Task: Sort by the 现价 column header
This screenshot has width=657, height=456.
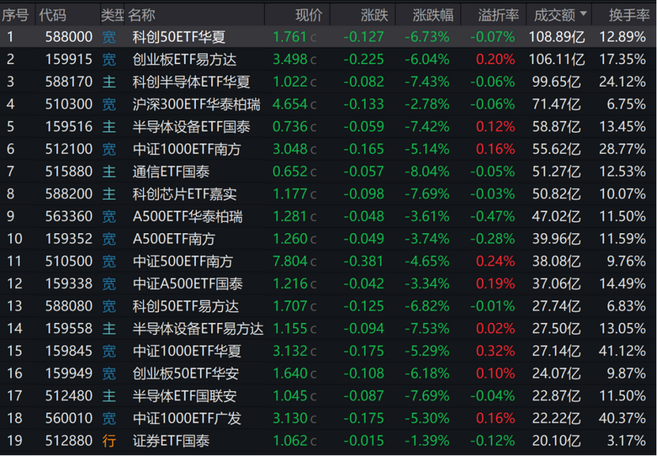Action: pyautogui.click(x=309, y=15)
